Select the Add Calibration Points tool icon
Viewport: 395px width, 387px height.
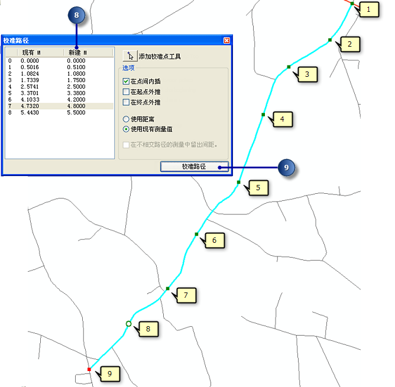tap(130, 56)
